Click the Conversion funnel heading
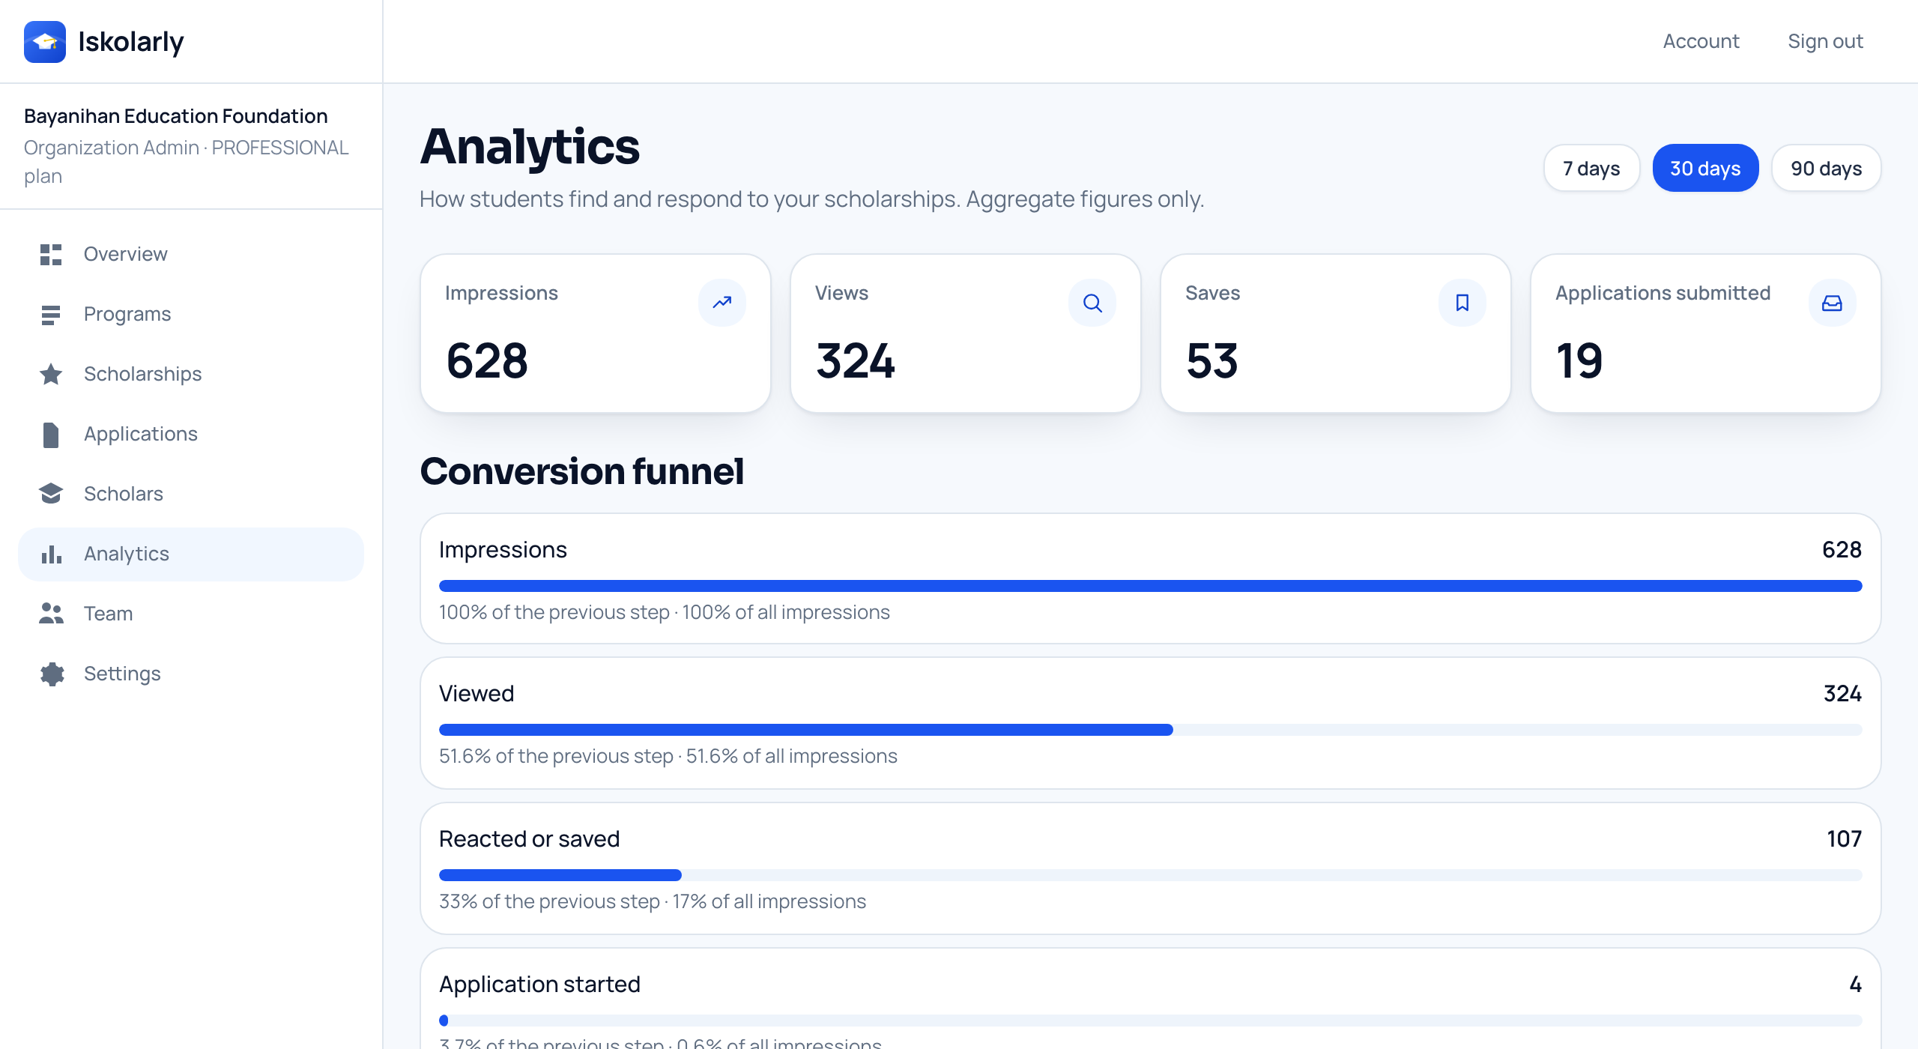 (x=582, y=471)
